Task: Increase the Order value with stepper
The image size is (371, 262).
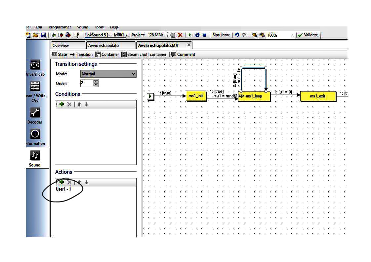Action: pos(96,82)
